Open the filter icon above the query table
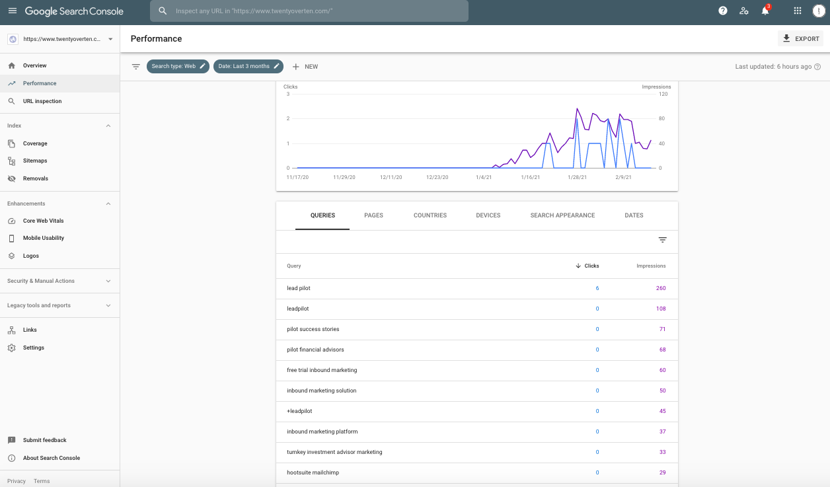Image resolution: width=830 pixels, height=487 pixels. click(663, 241)
